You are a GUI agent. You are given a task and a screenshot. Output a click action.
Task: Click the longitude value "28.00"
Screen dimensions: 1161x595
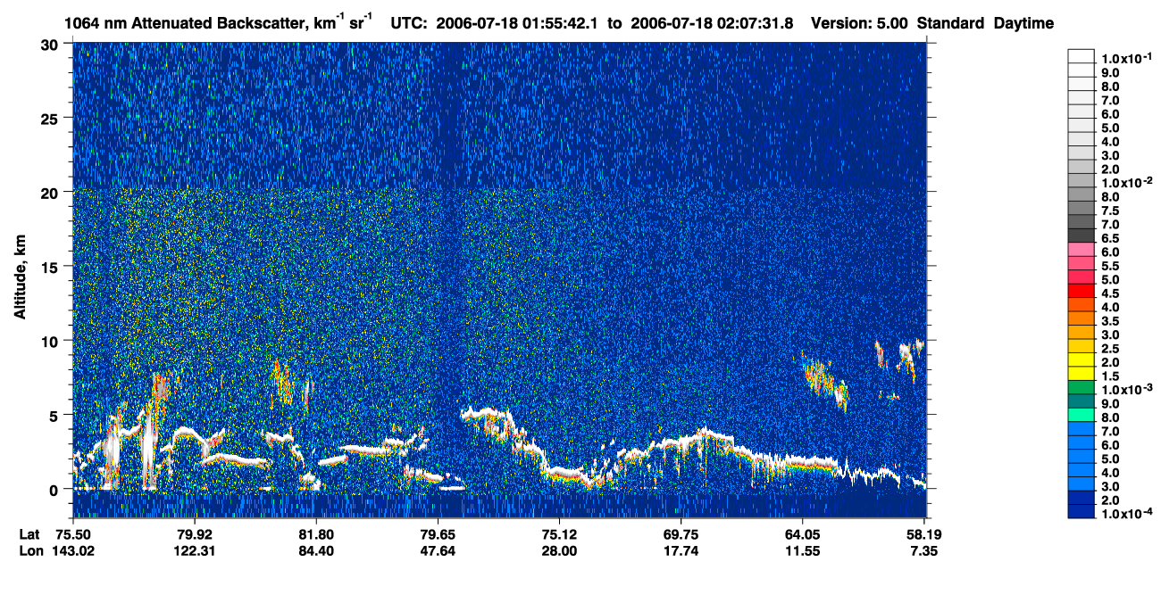(x=559, y=551)
